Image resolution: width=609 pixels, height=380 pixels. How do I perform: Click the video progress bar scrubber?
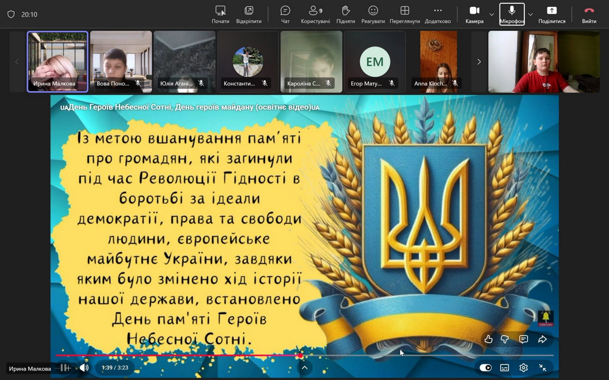pyautogui.click(x=300, y=355)
